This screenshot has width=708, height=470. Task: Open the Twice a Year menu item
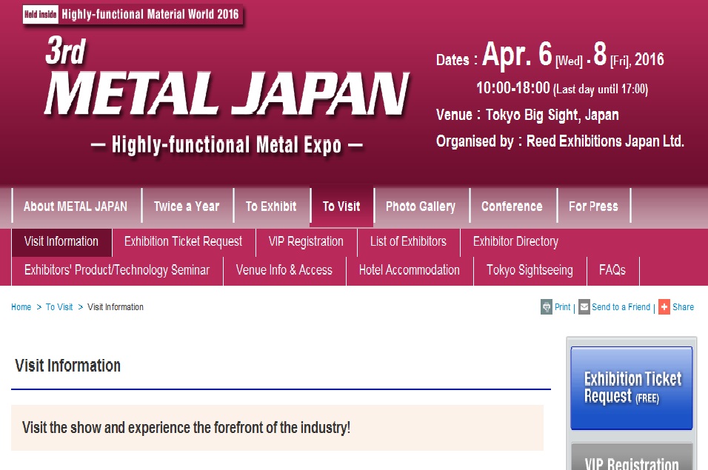click(x=187, y=207)
